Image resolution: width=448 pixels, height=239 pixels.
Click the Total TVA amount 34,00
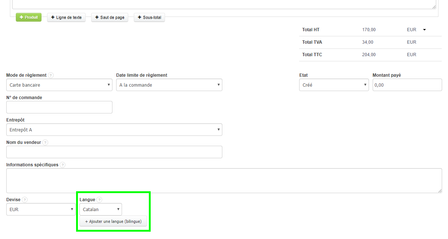368,42
